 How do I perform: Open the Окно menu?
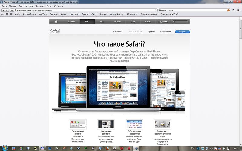click(x=49, y=6)
